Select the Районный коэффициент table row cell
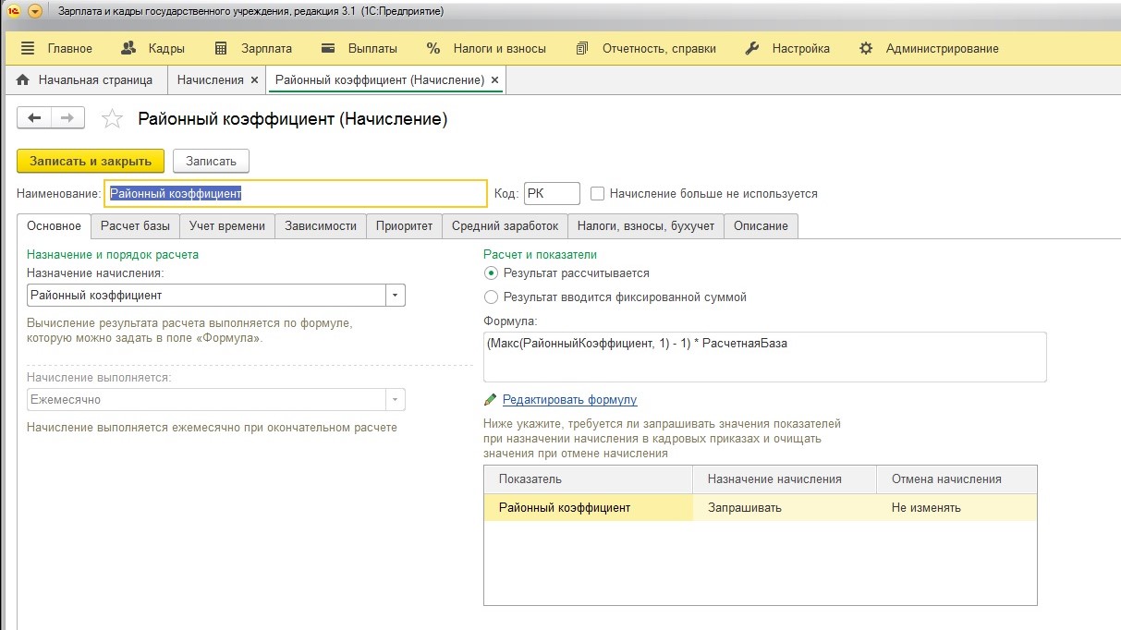The image size is (1121, 630). coord(588,507)
